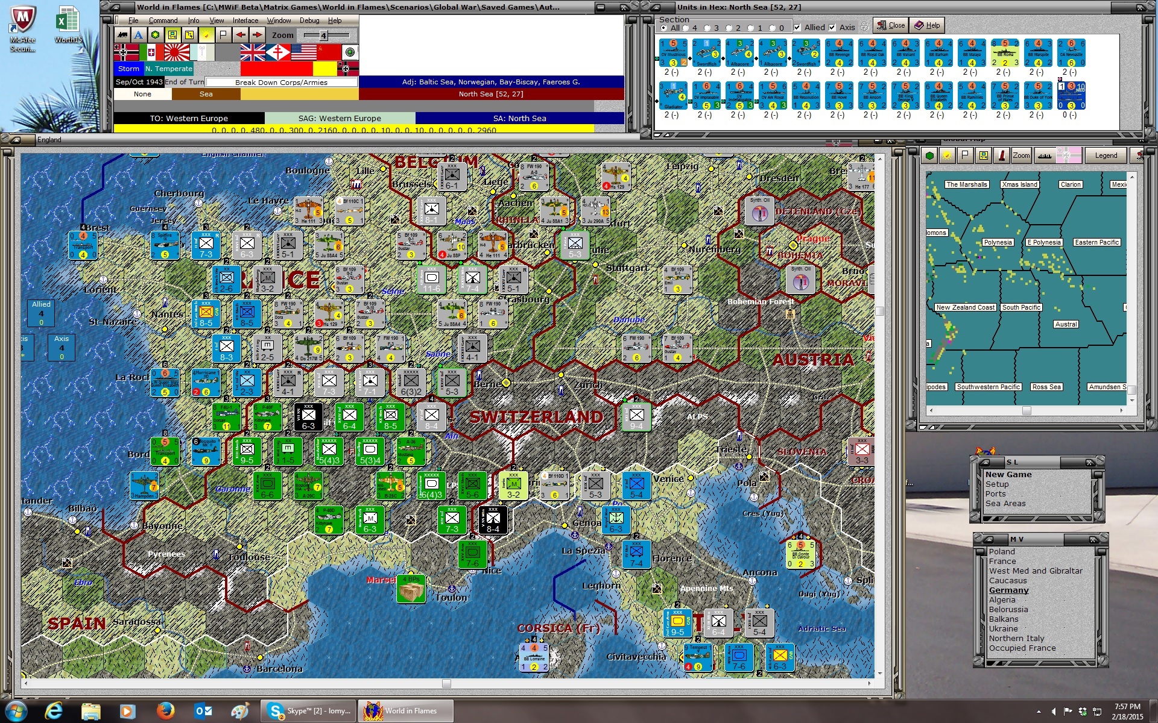Click the yellow stacked-counter numbers icon
The height and width of the screenshot is (723, 1158).
click(x=189, y=35)
